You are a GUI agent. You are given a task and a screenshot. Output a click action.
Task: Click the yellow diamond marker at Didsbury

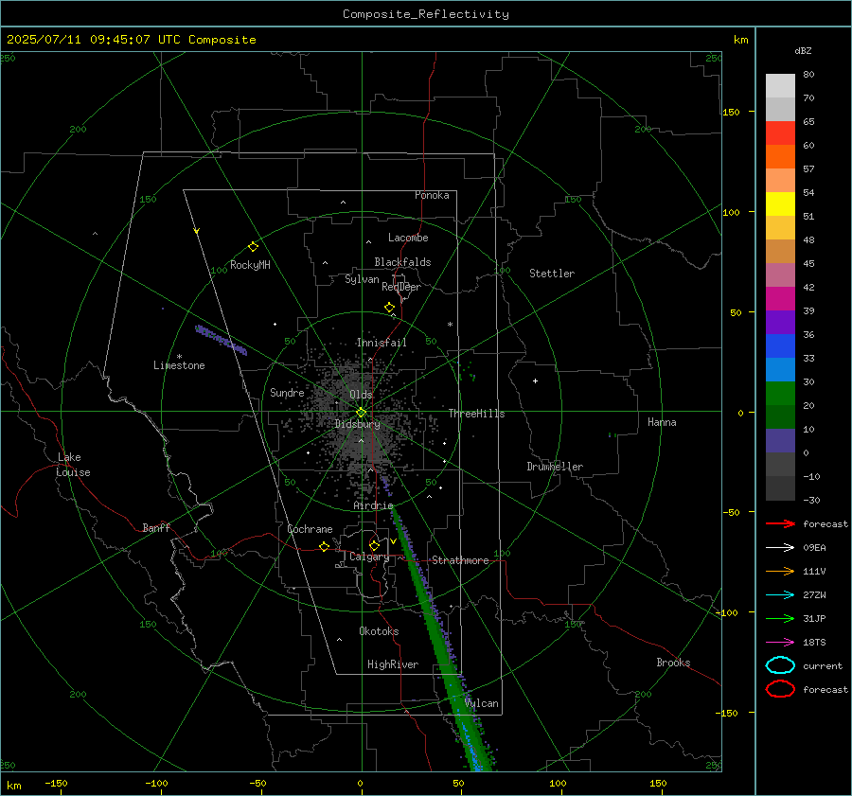click(x=361, y=413)
